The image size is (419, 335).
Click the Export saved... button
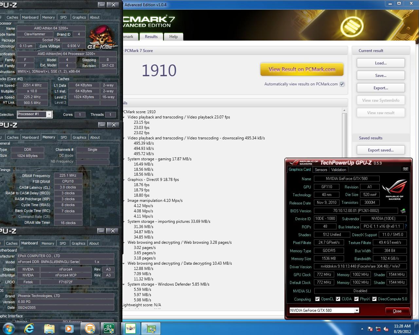[x=381, y=150]
